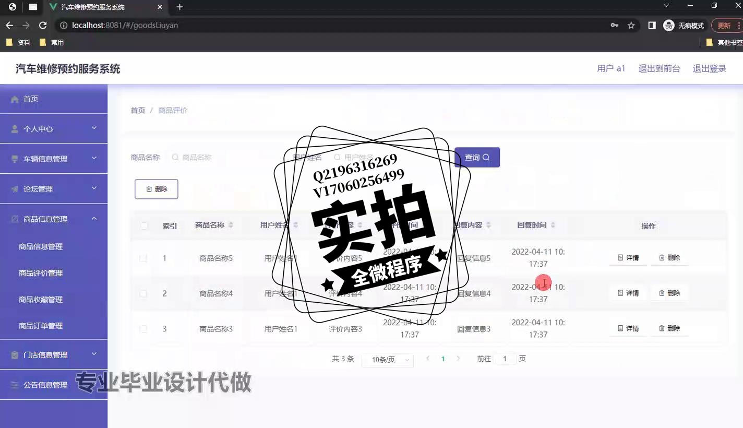Sort table by 用户姓名 column arrows
743x428 pixels.
coord(295,225)
